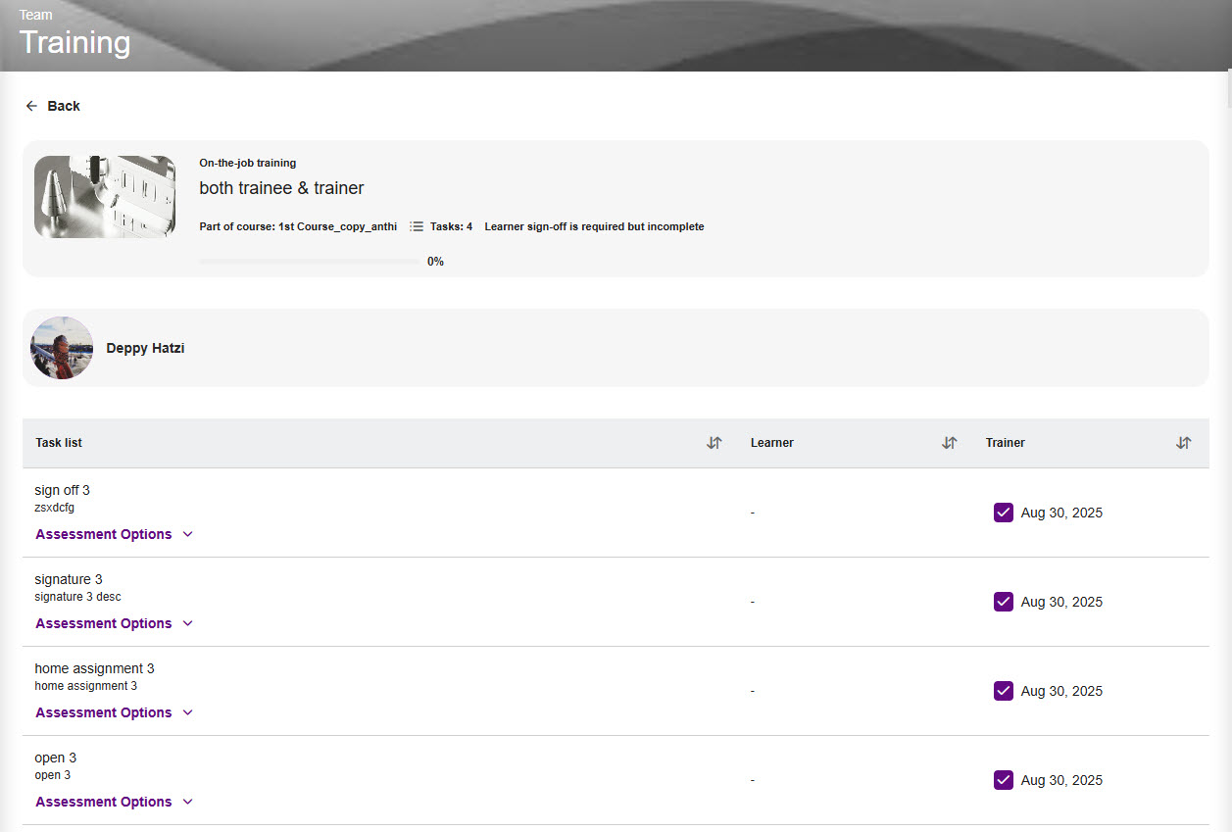Sort the Learner column
The width and height of the screenshot is (1232, 832).
pyautogui.click(x=950, y=443)
